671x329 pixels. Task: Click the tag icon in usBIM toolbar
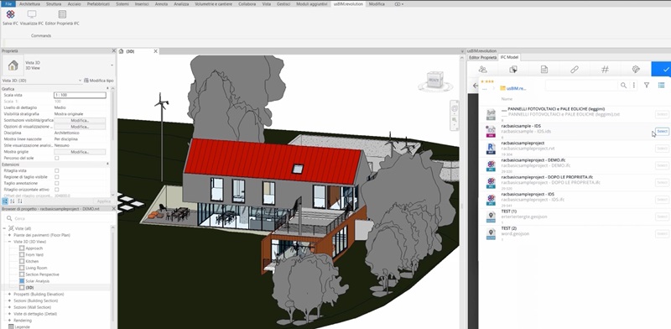tap(636, 70)
